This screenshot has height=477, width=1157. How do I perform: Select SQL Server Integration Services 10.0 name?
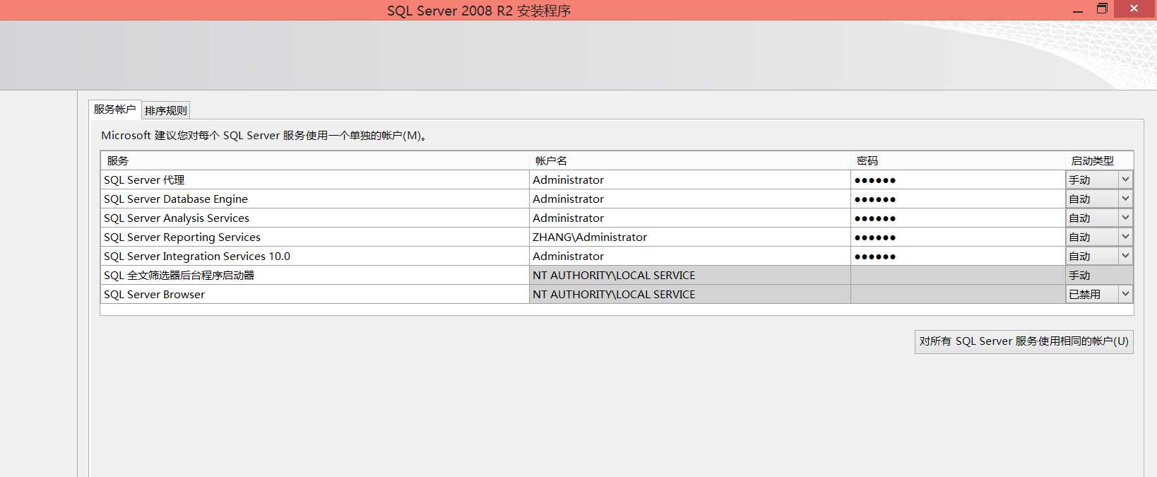point(314,256)
